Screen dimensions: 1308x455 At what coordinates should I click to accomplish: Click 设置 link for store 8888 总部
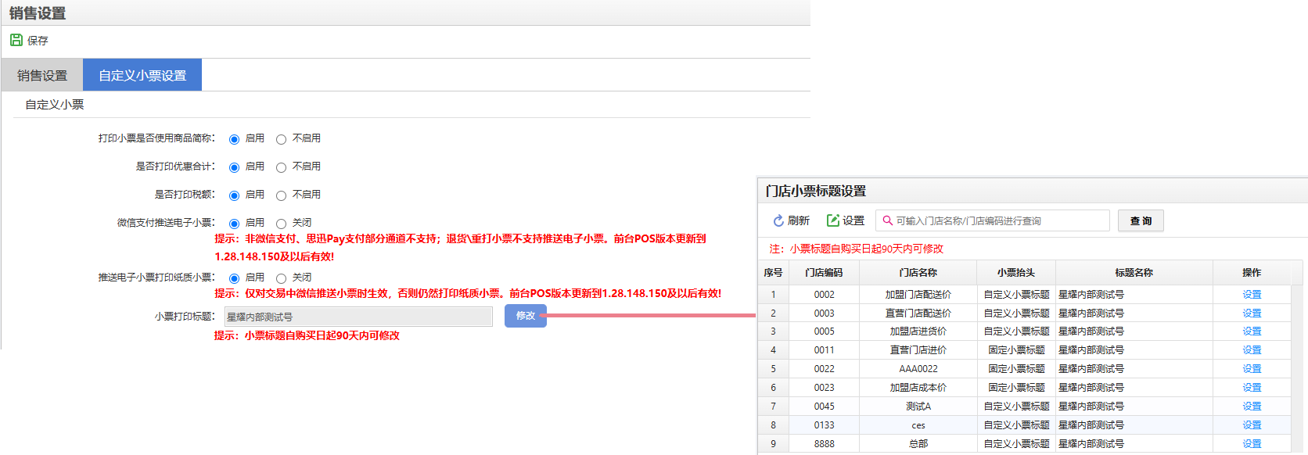coord(1252,444)
